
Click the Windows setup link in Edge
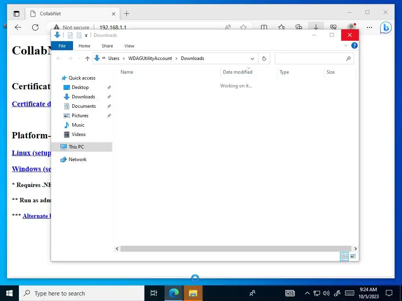point(31,169)
